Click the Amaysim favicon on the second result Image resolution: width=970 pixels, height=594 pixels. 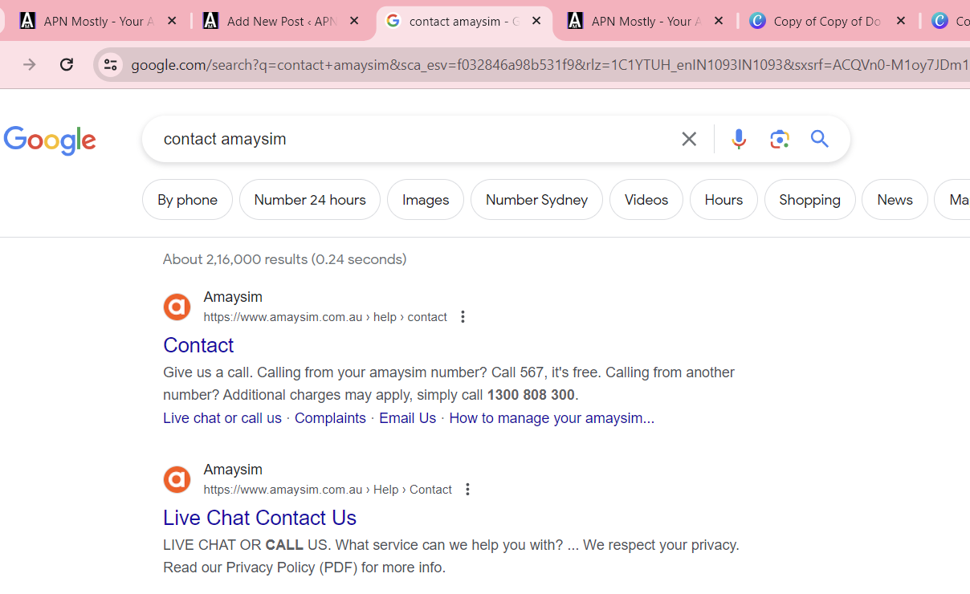click(x=177, y=479)
